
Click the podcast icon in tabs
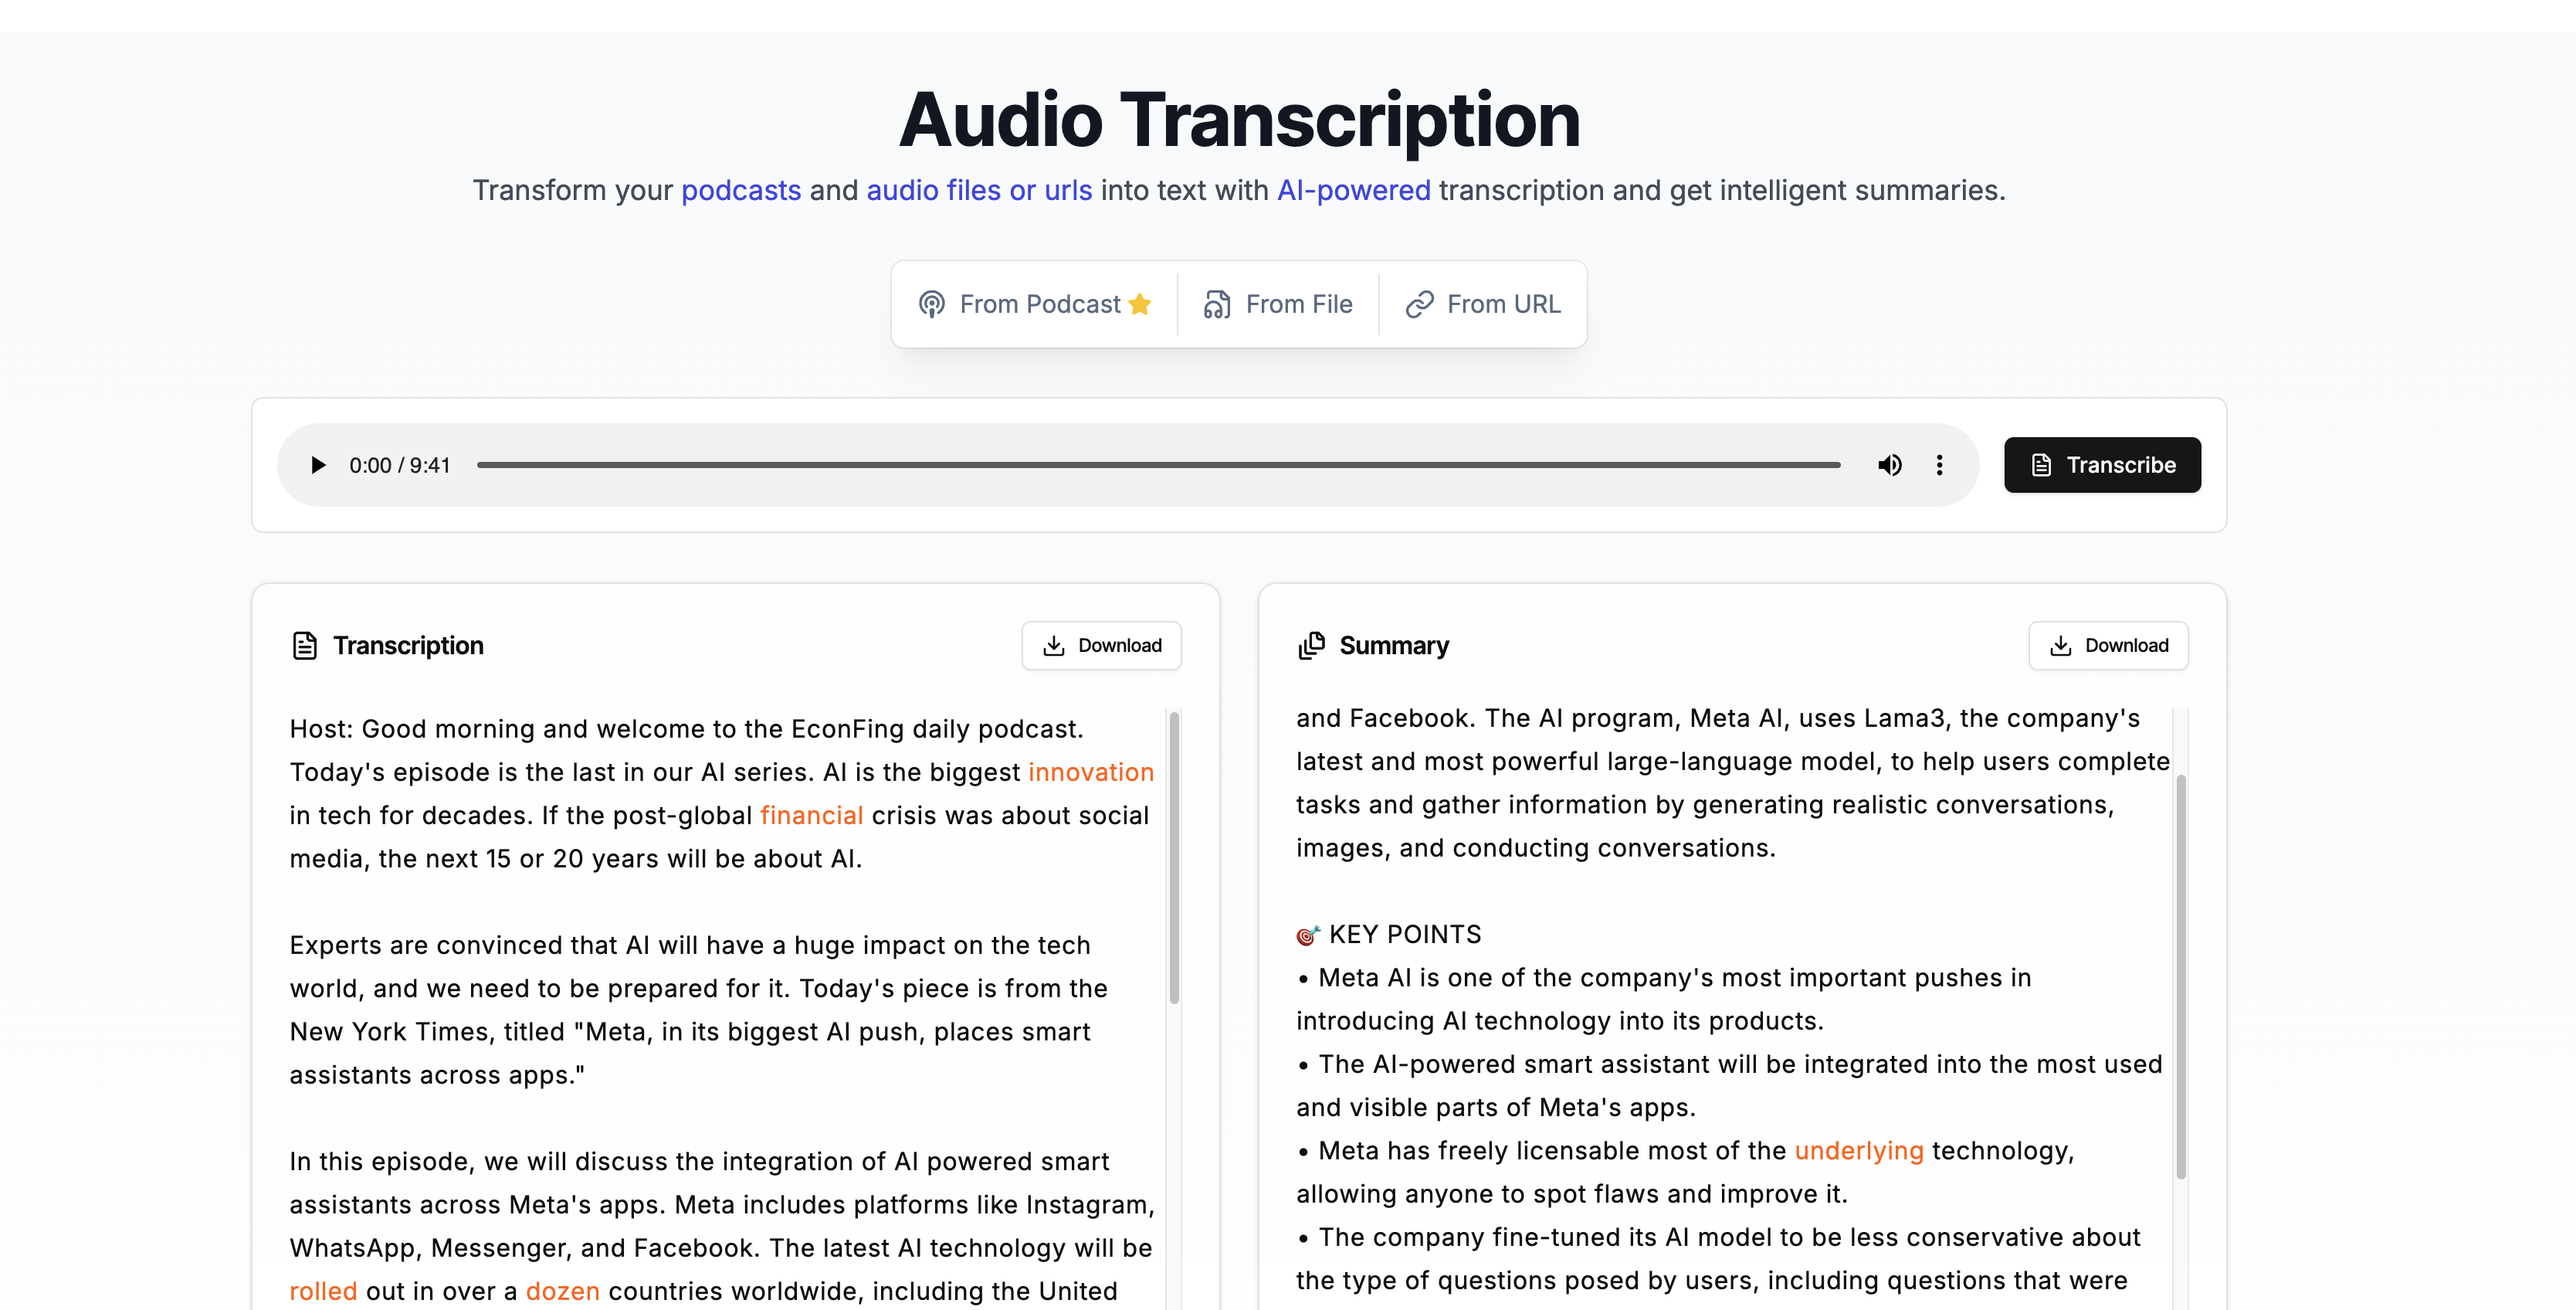[932, 304]
